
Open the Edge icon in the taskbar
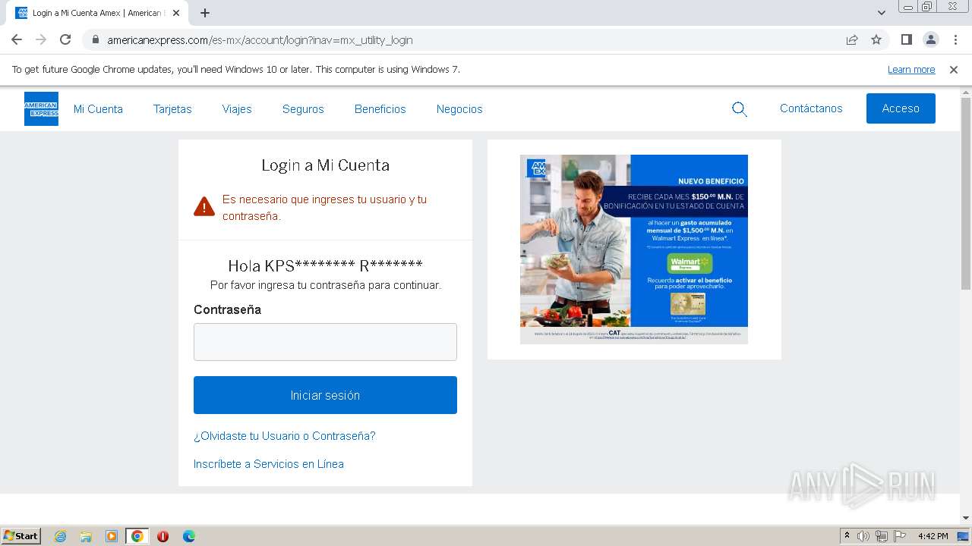coord(188,536)
